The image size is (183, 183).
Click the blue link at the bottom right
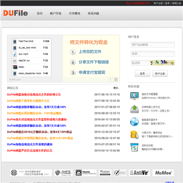[x=169, y=182]
